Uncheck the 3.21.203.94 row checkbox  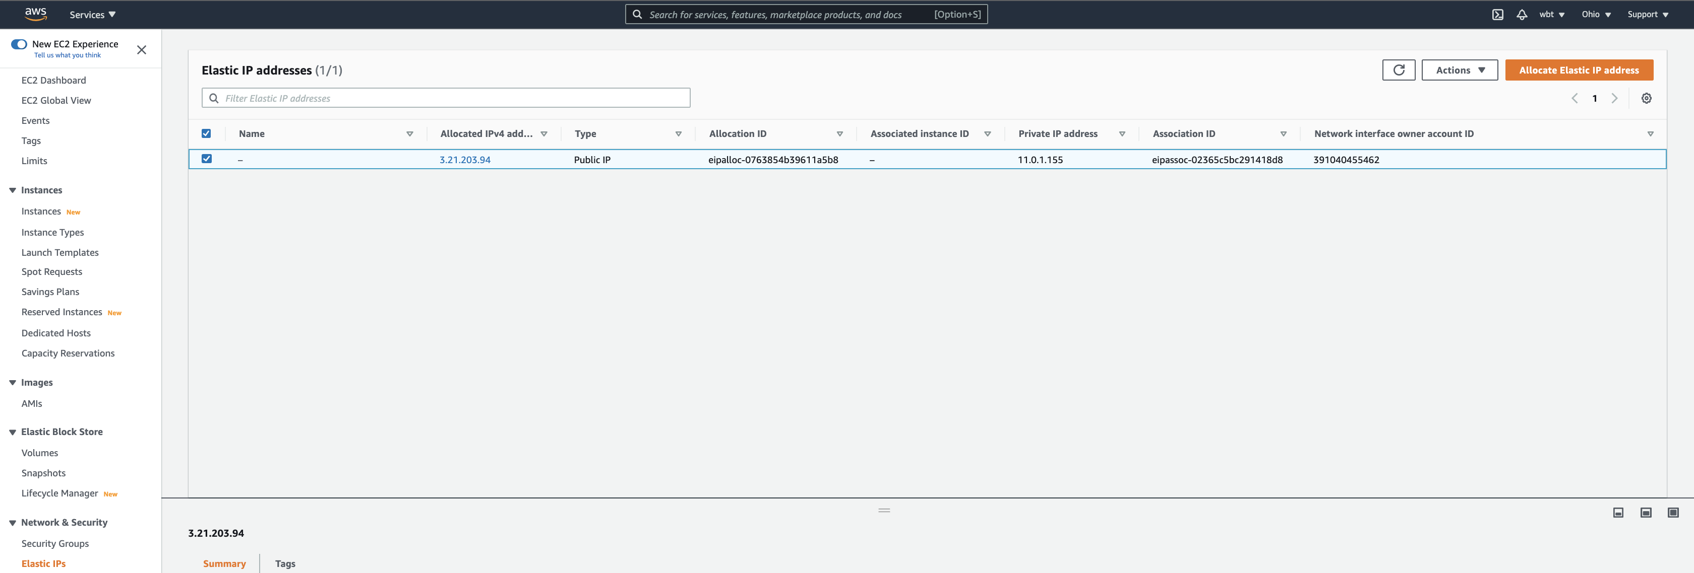[x=207, y=159]
